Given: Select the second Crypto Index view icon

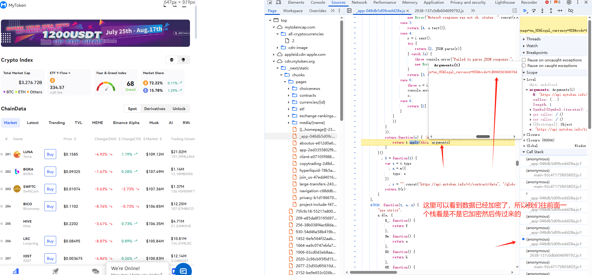Looking at the screenshot, I should (183, 60).
